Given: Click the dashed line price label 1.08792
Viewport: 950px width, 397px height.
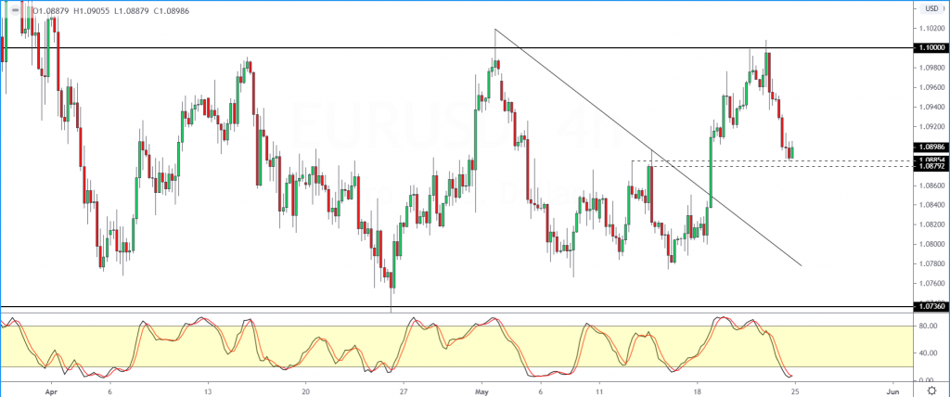Looking at the screenshot, I should tap(931, 165).
